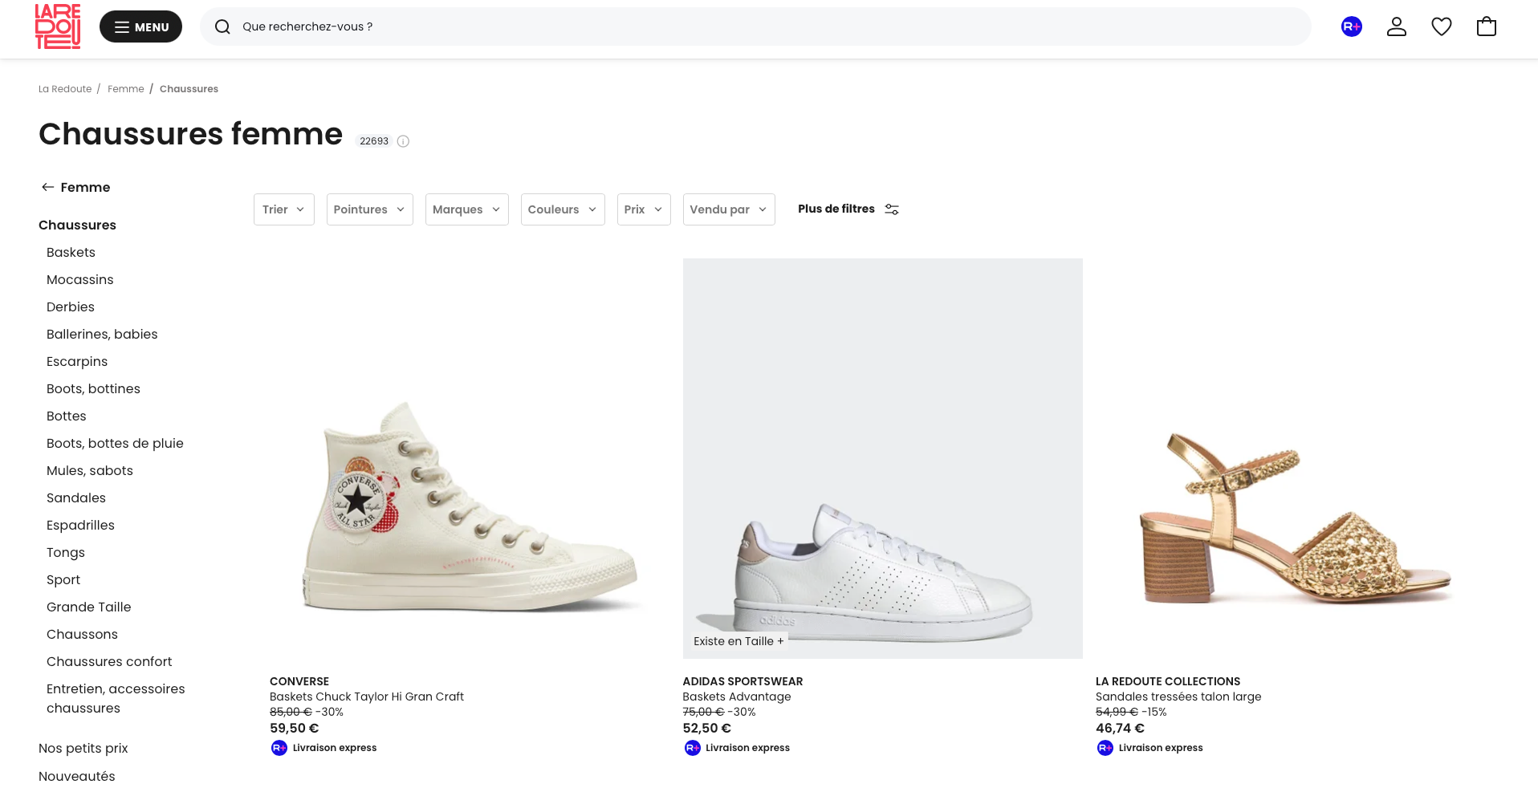
Task: Open Nouveautés link
Action: pos(77,776)
